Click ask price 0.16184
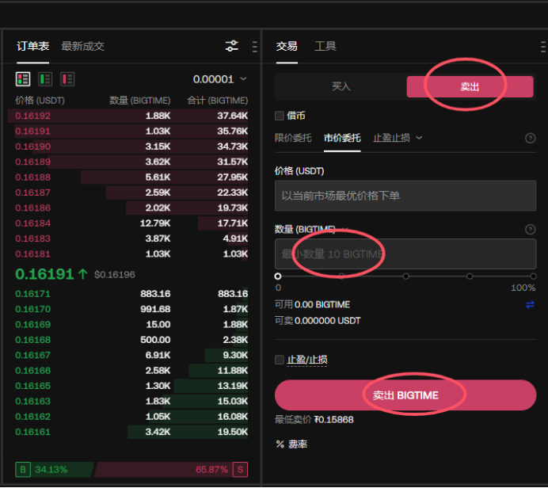 click(32, 223)
